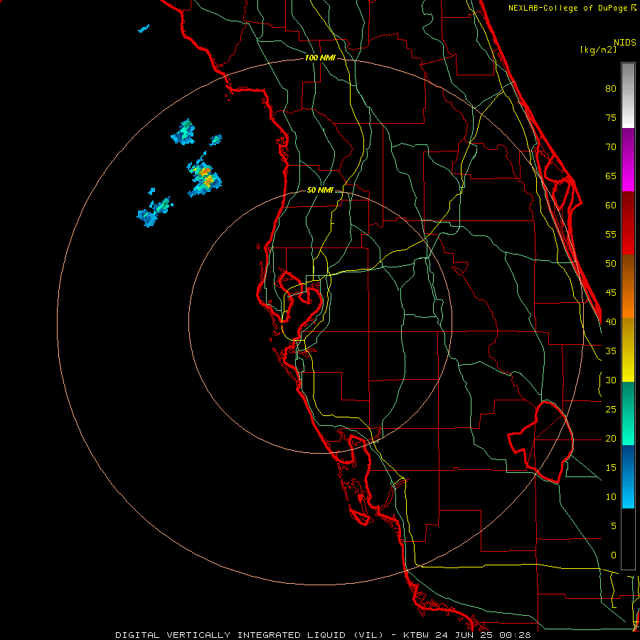Click the magenta segment of the color bar
The width and height of the screenshot is (640, 640).
click(x=628, y=159)
